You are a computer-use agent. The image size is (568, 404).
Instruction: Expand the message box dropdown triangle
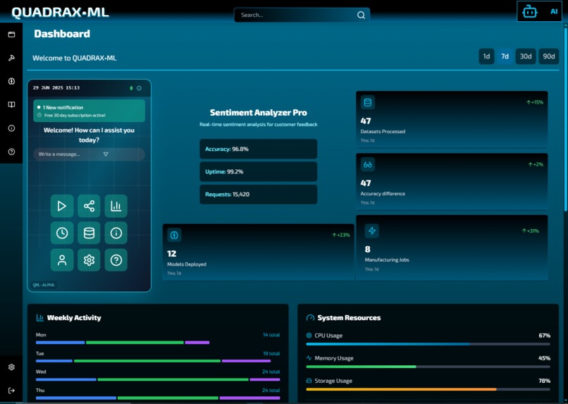point(106,154)
